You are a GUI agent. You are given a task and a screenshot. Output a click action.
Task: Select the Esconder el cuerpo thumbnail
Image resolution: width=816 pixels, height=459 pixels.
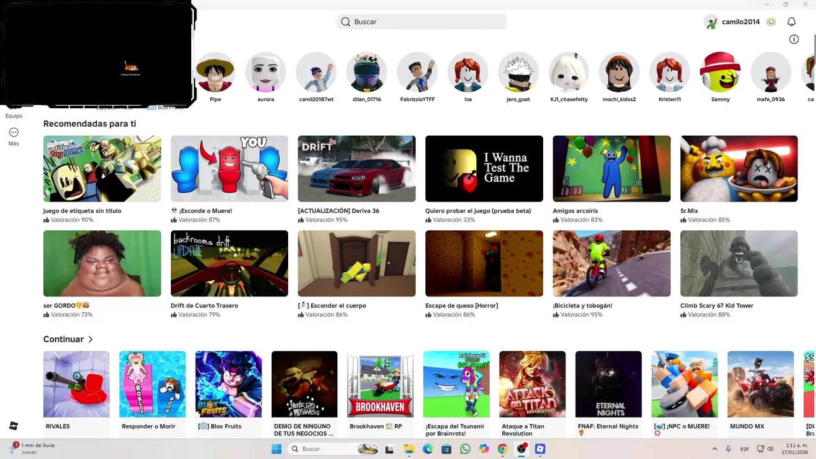point(357,263)
